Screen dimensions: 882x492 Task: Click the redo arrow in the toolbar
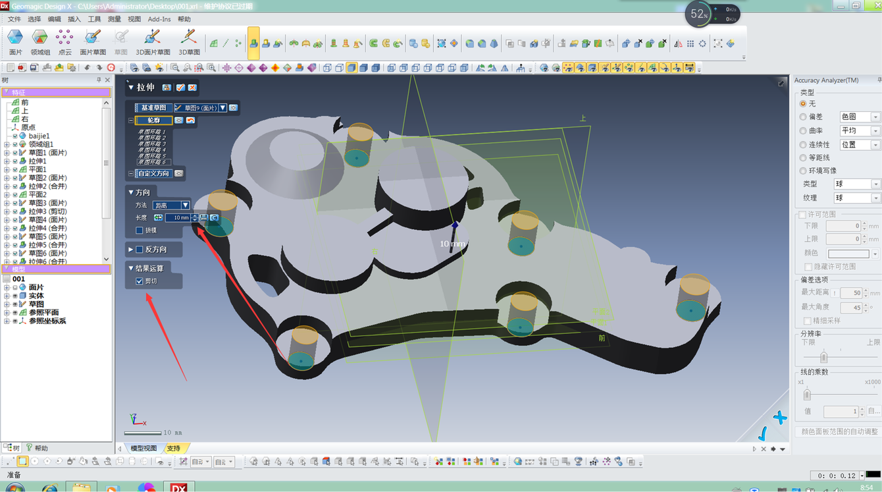point(99,67)
